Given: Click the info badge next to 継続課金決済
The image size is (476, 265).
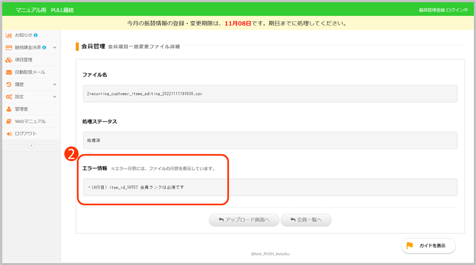Looking at the screenshot, I should click(x=44, y=47).
